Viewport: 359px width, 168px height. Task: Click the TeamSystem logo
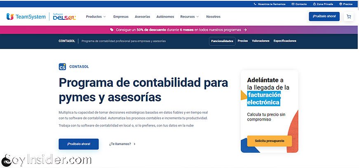tap(26, 16)
